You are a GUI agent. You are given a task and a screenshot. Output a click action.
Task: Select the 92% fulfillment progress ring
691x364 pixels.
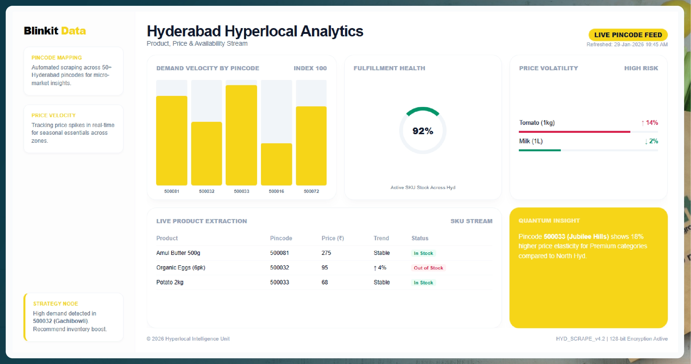click(422, 131)
